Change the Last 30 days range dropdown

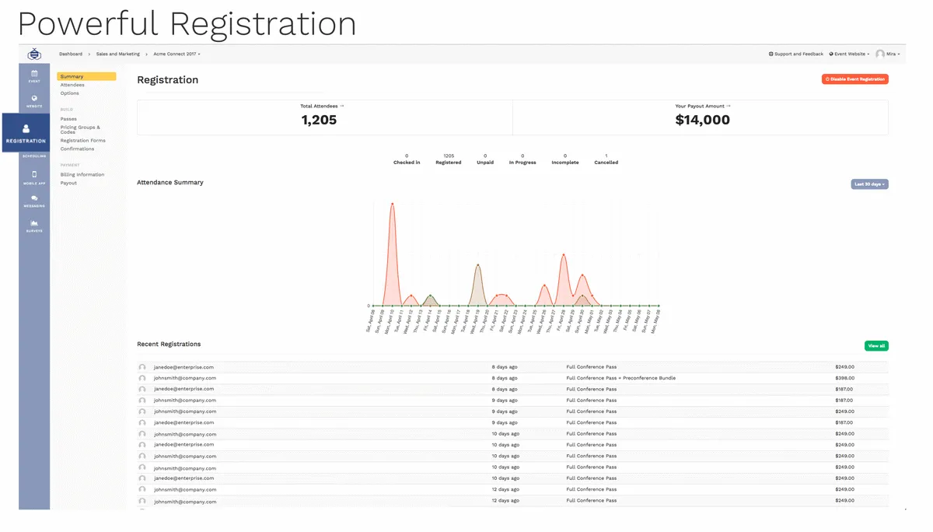[869, 184]
